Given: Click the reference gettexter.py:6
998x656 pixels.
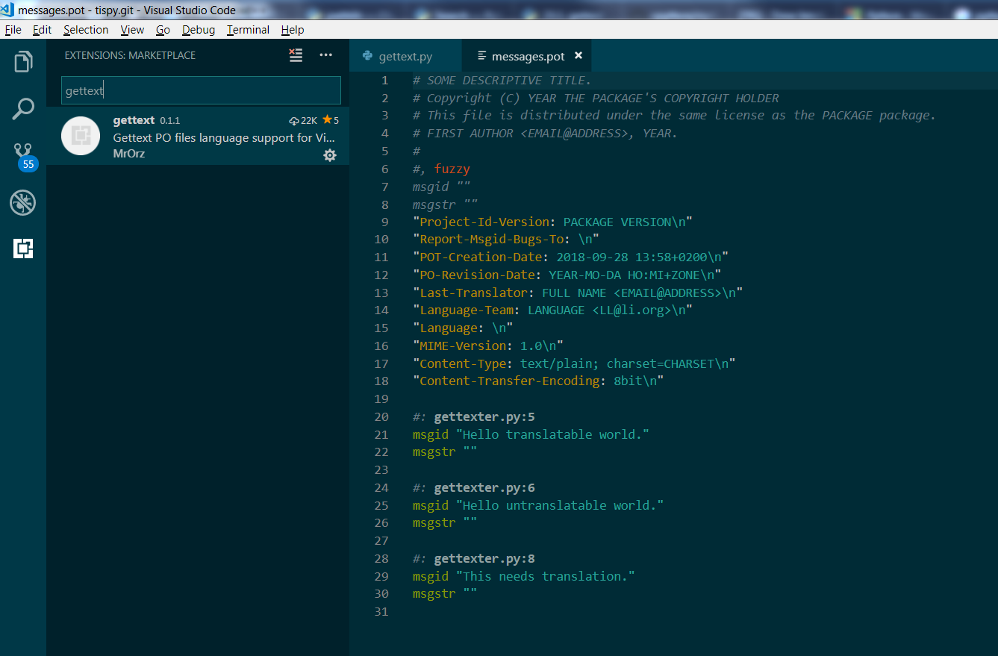Looking at the screenshot, I should 484,488.
